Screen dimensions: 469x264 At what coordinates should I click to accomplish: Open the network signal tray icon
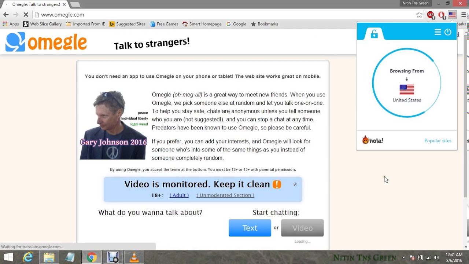(428, 257)
